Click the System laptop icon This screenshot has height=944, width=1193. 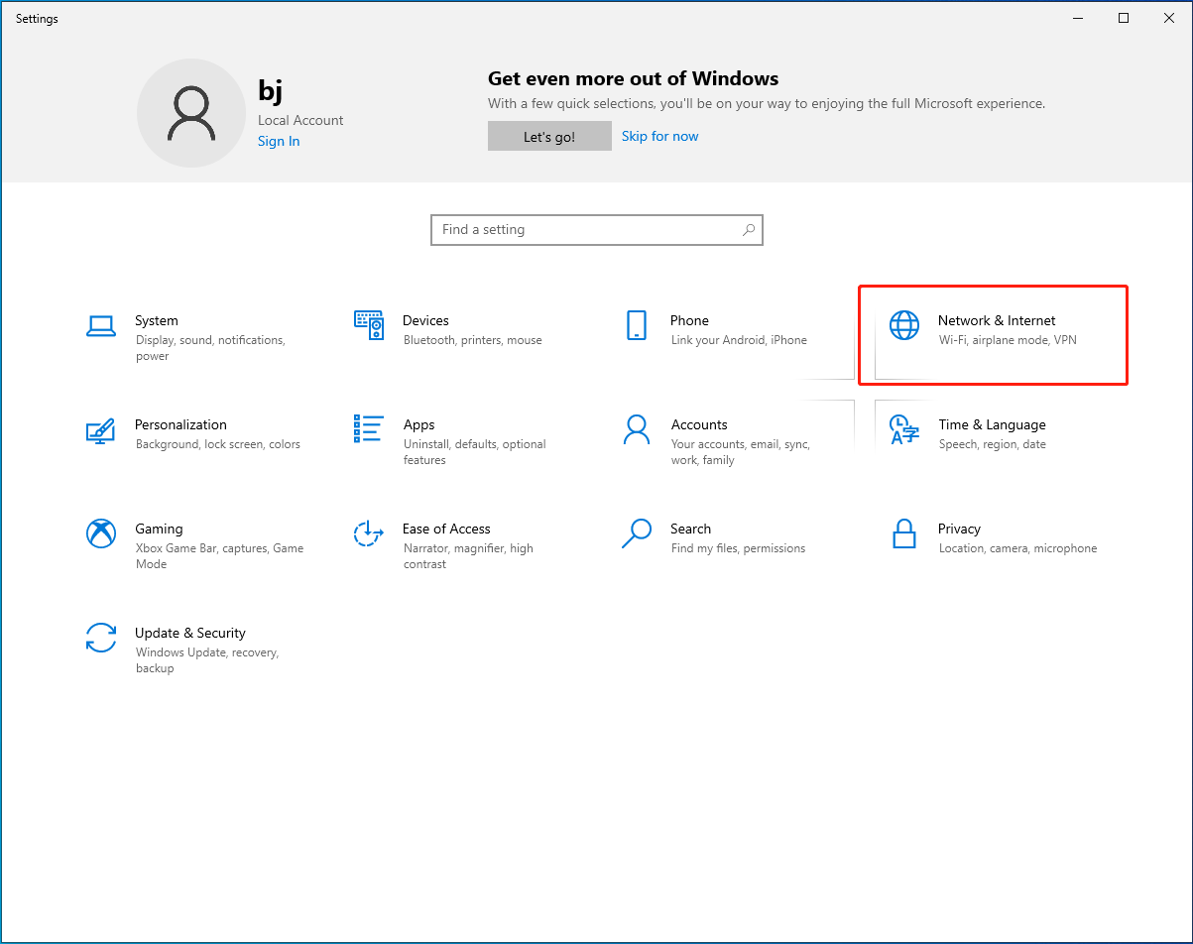click(x=101, y=325)
